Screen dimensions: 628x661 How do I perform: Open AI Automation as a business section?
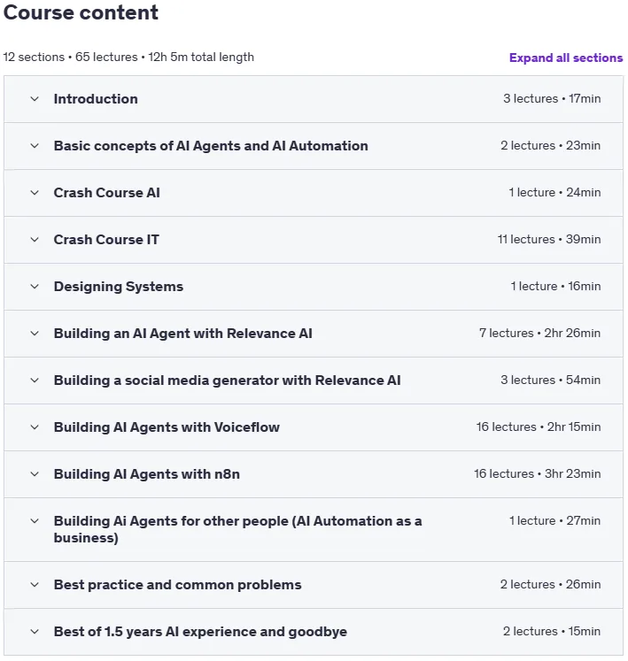click(x=237, y=529)
